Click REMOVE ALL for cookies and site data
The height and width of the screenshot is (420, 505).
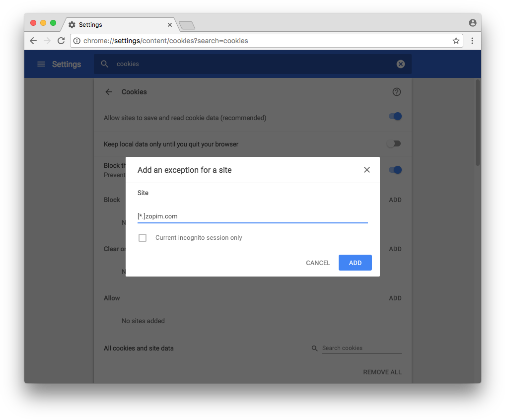coord(382,372)
